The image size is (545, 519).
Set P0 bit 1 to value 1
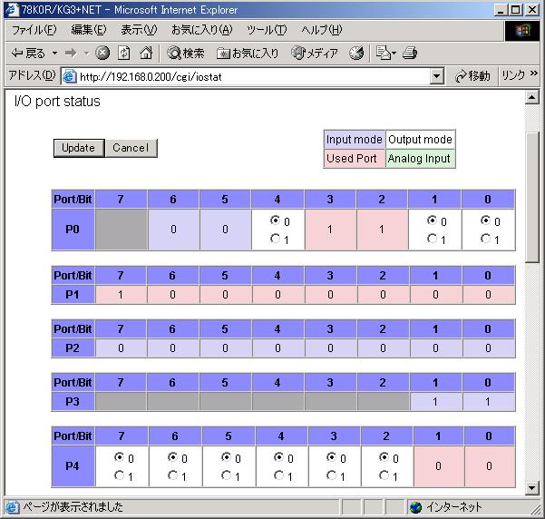click(432, 239)
